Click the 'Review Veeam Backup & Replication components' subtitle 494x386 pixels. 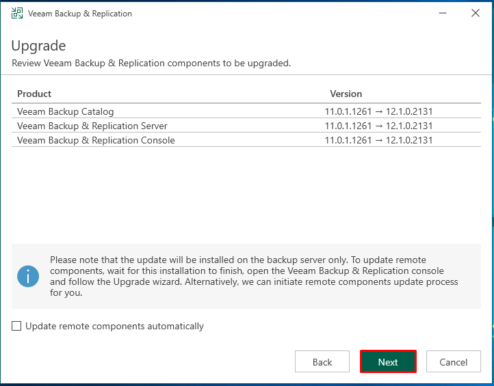click(151, 64)
